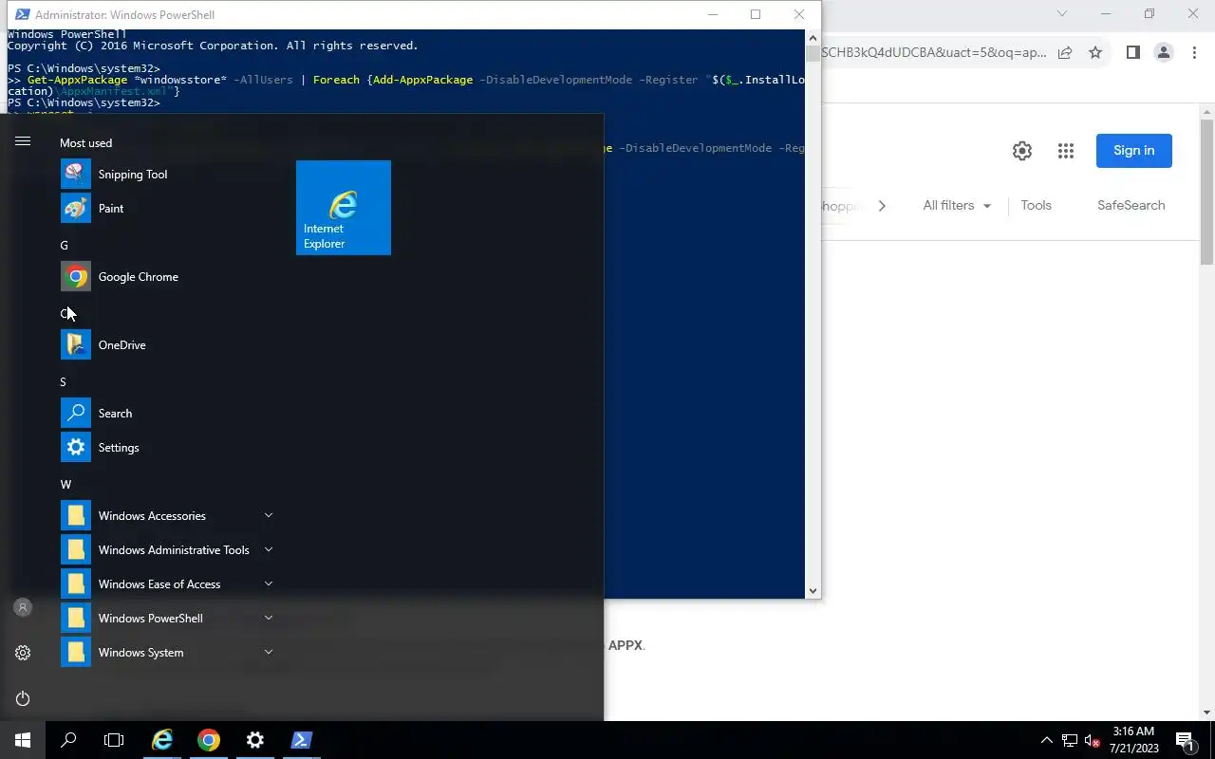The width and height of the screenshot is (1215, 759).
Task: Click Google search settings gear
Action: pos(1022,151)
